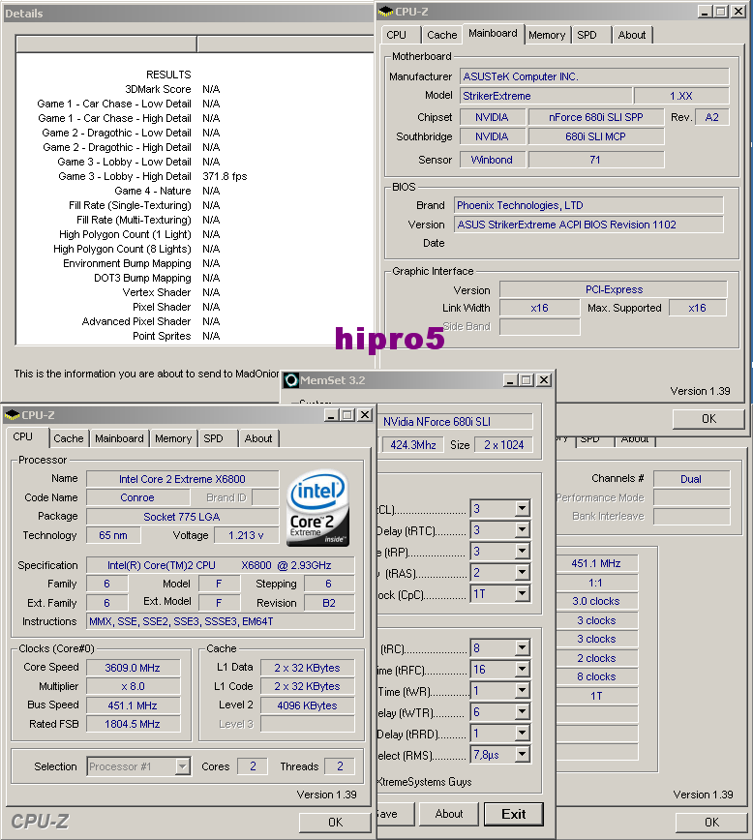
Task: Close the bottom CPU-Z CPU window
Action: click(365, 415)
